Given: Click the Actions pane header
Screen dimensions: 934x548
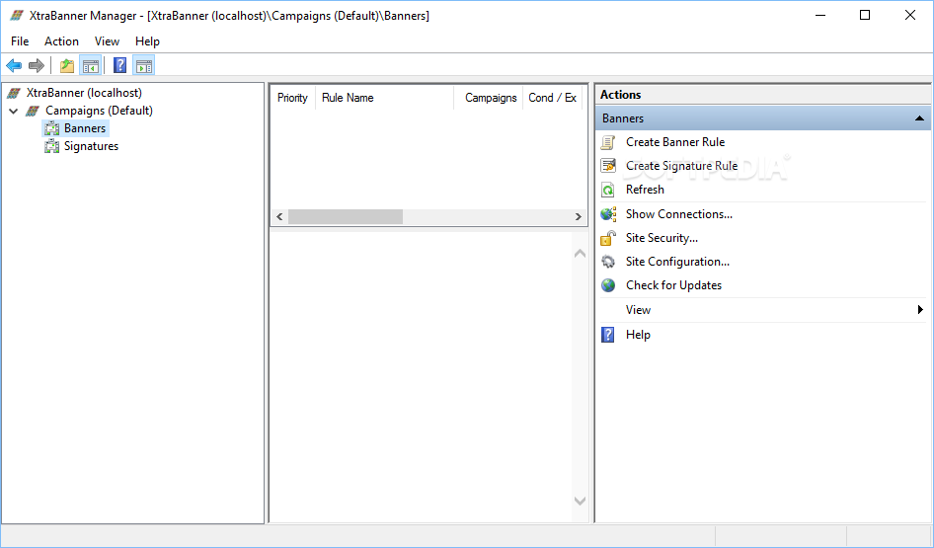Looking at the screenshot, I should (762, 95).
